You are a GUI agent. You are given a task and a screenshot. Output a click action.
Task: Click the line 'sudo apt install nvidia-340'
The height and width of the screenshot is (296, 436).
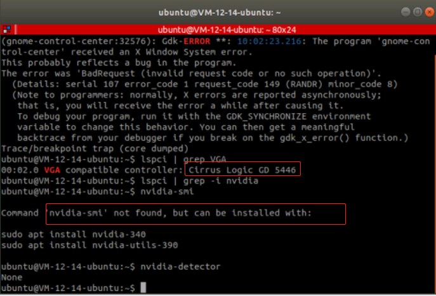point(74,234)
